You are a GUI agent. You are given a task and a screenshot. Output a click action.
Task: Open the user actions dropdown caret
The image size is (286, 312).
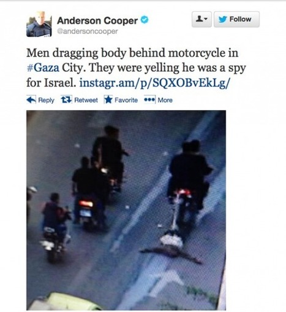(206, 19)
